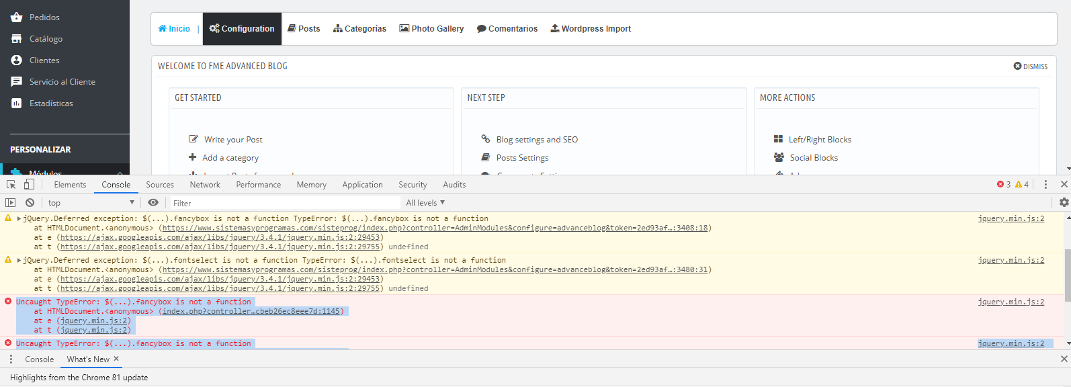Clear the console with the ban icon

click(x=30, y=202)
